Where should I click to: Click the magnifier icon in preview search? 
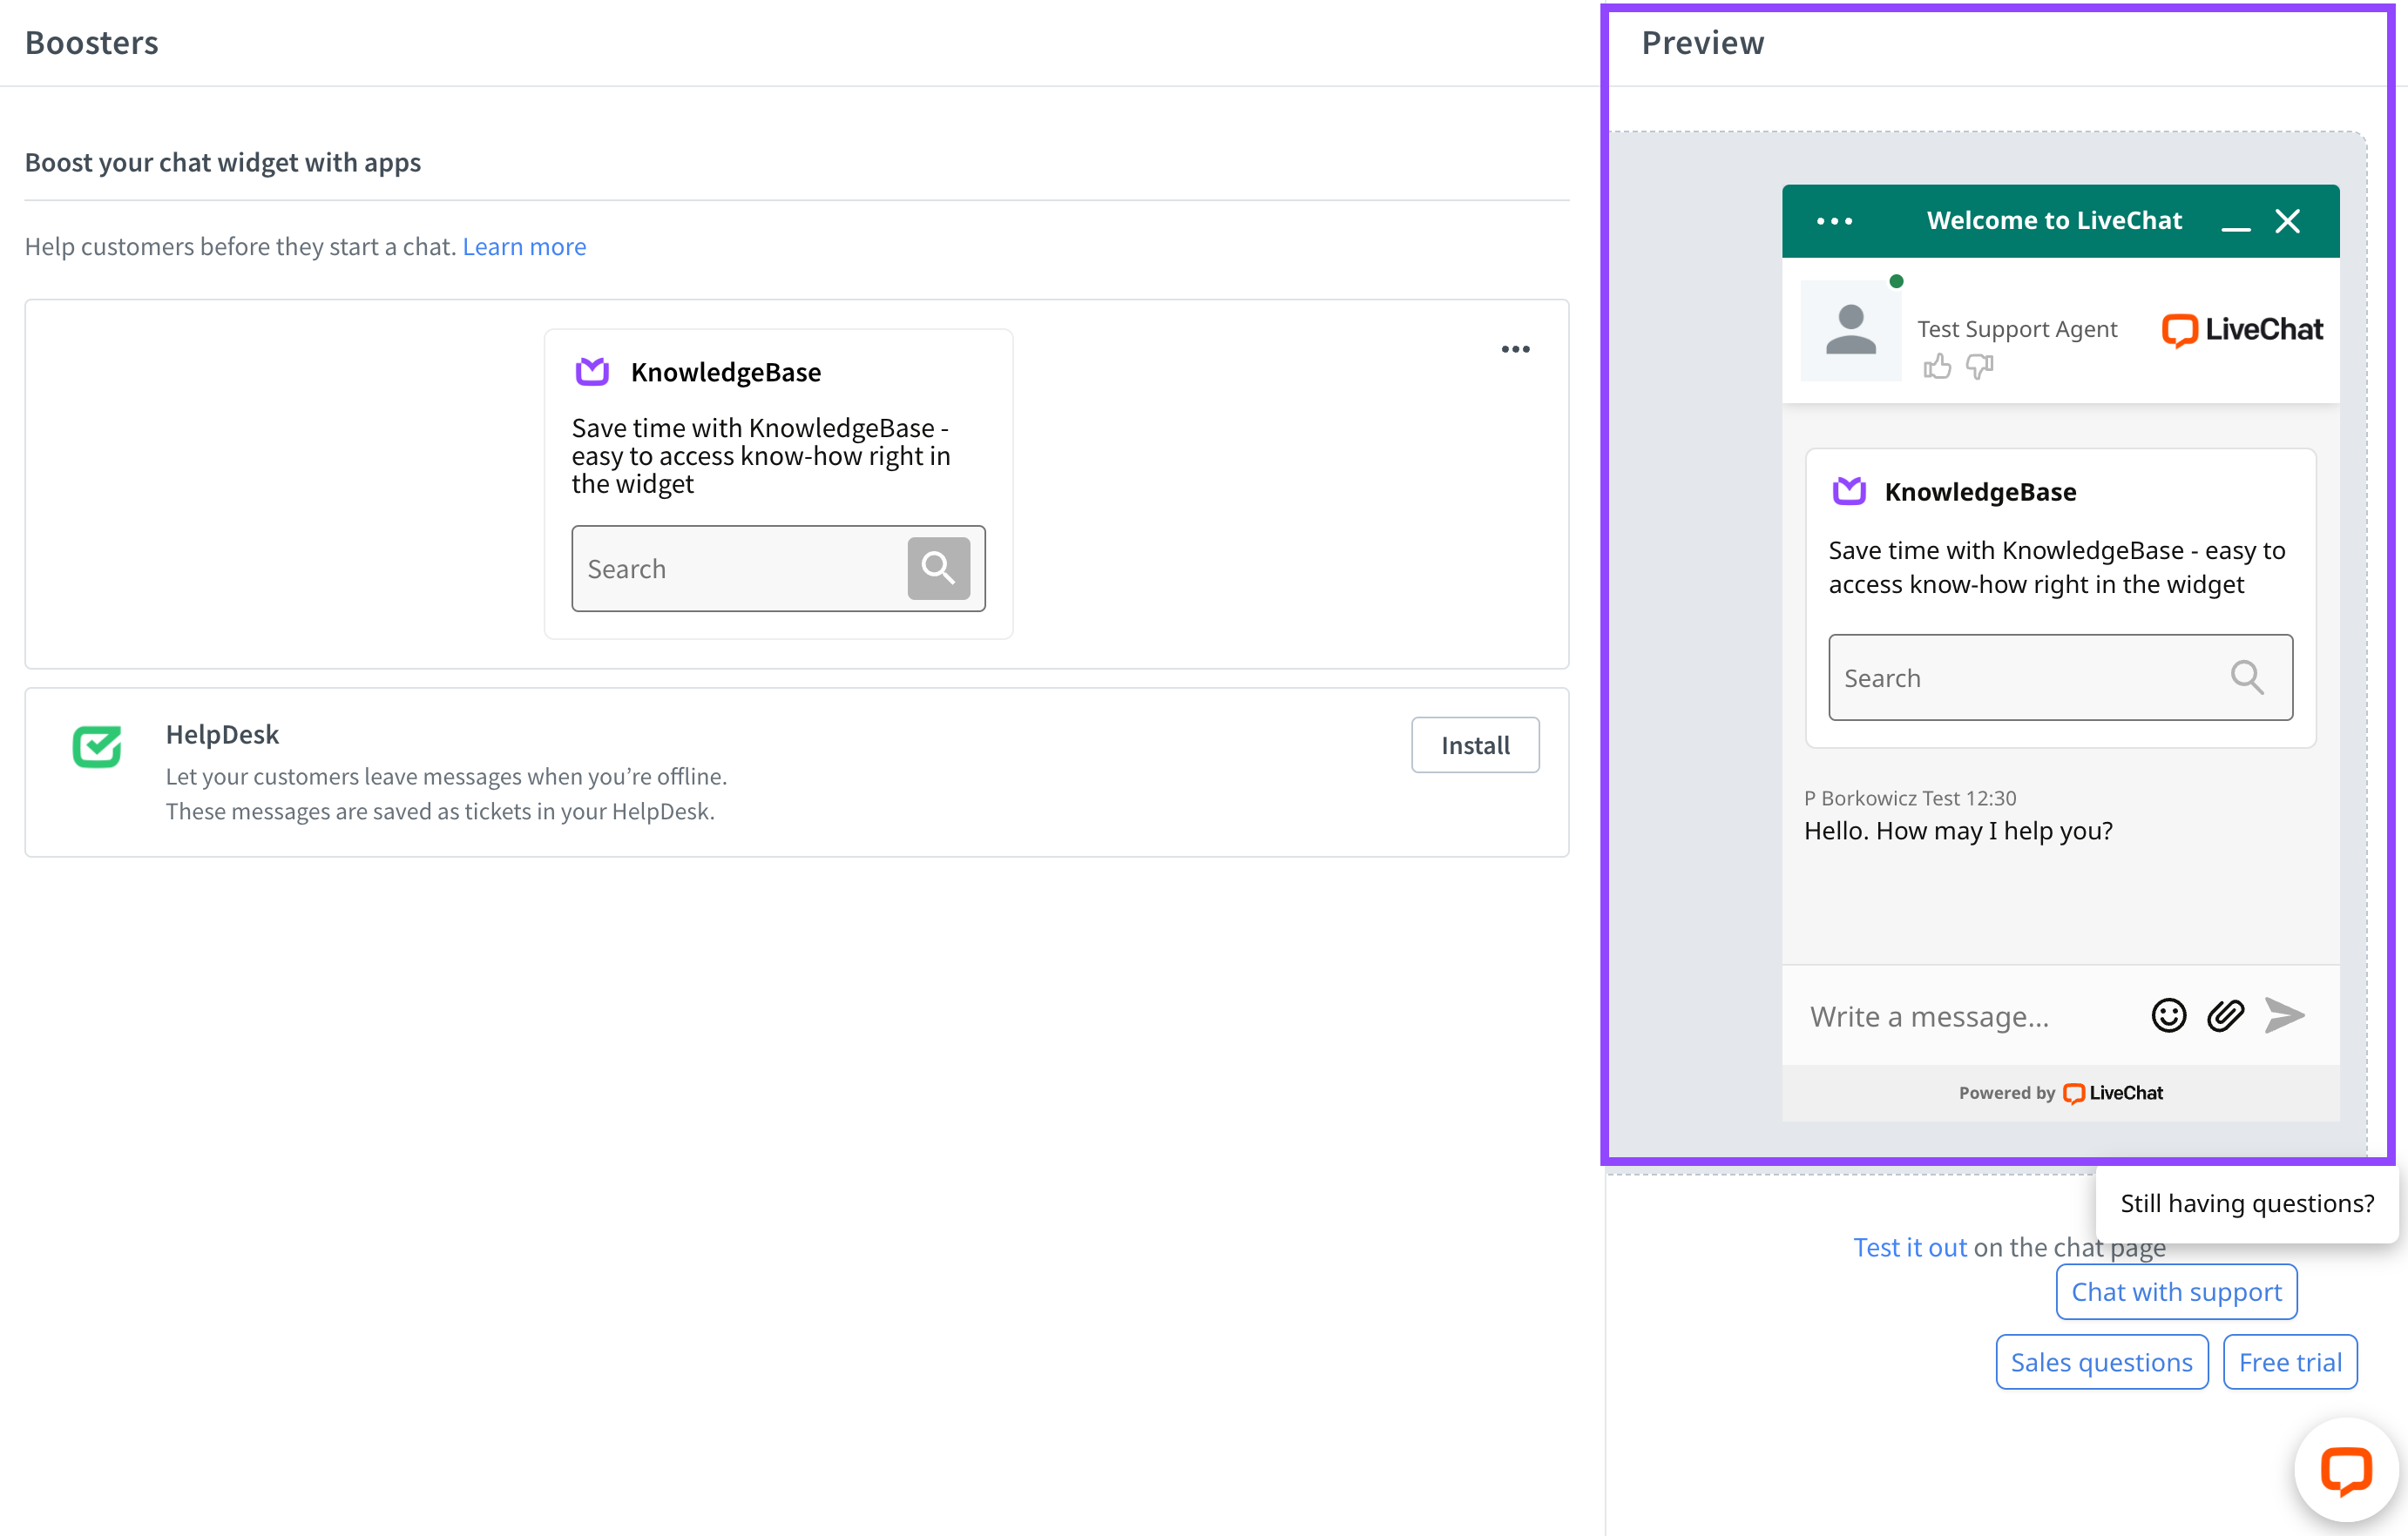tap(2246, 677)
